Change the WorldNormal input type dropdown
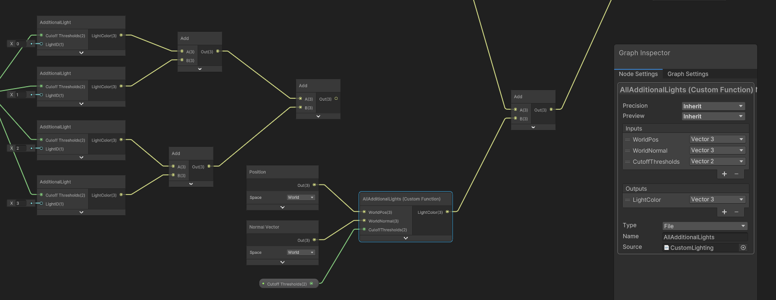 coord(717,150)
